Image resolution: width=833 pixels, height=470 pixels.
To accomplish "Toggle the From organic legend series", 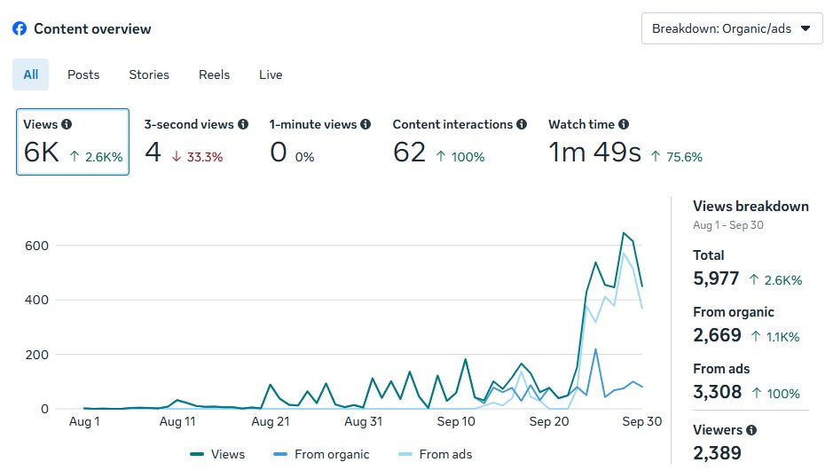I will tap(322, 454).
